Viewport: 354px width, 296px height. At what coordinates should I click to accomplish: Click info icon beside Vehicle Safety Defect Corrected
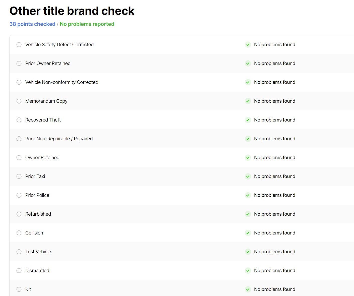tap(19, 45)
